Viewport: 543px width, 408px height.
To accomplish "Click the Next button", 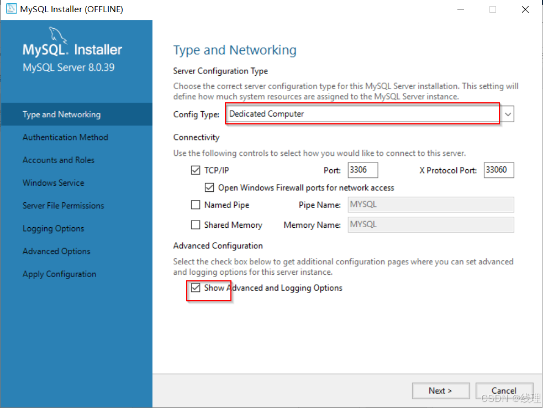I will pyautogui.click(x=441, y=390).
